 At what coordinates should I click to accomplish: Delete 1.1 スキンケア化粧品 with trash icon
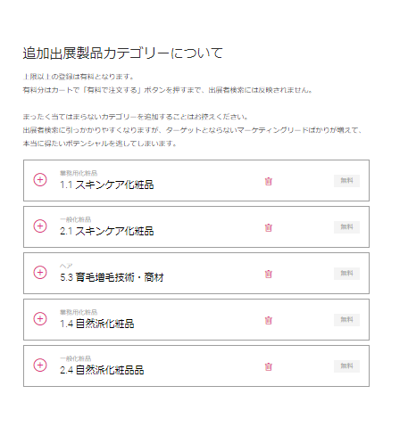coord(269,181)
